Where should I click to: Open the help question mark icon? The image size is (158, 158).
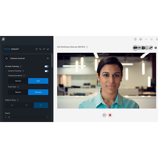tap(135, 39)
